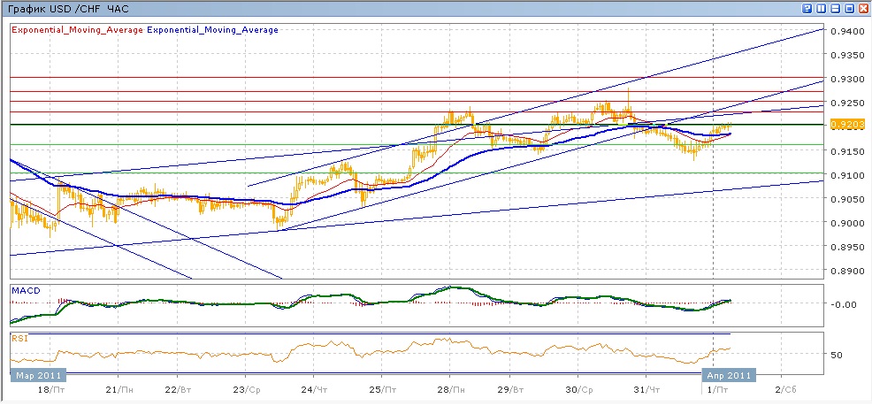Open chart help via question mark icon
Image resolution: width=872 pixels, height=406 pixels.
[x=807, y=8]
